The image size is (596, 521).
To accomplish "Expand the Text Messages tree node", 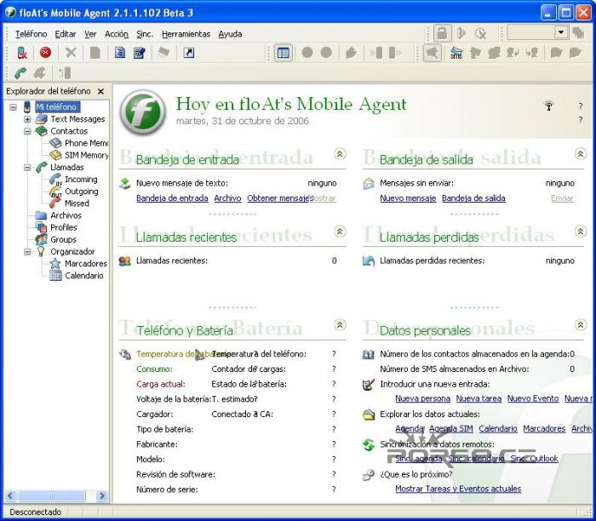I will [x=27, y=119].
